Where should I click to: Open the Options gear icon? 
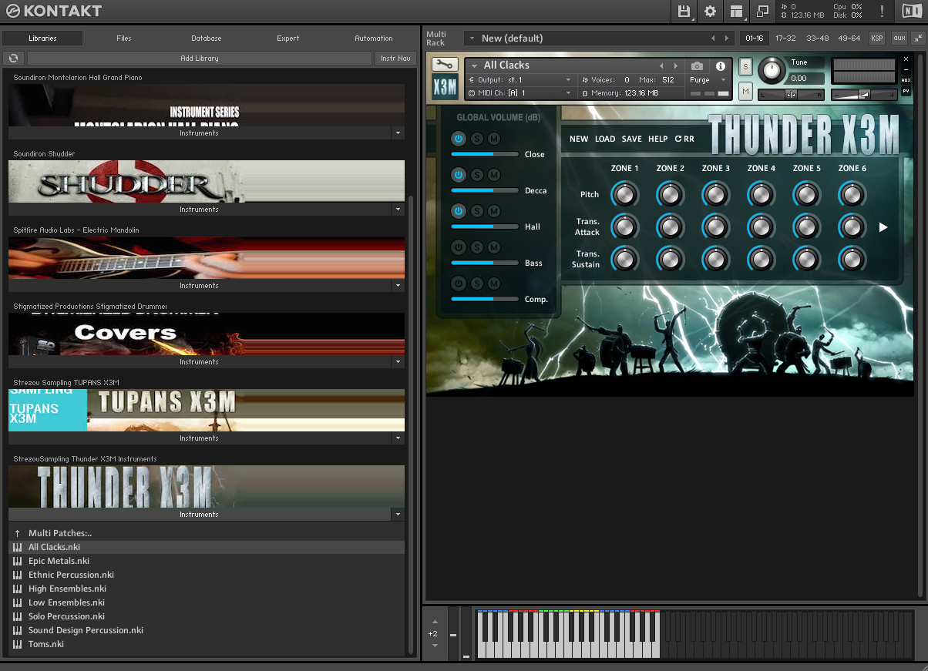pyautogui.click(x=710, y=11)
